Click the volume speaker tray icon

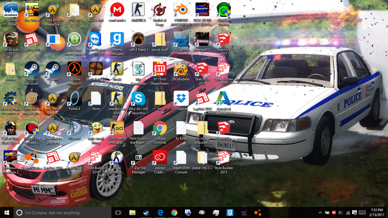click(x=341, y=213)
